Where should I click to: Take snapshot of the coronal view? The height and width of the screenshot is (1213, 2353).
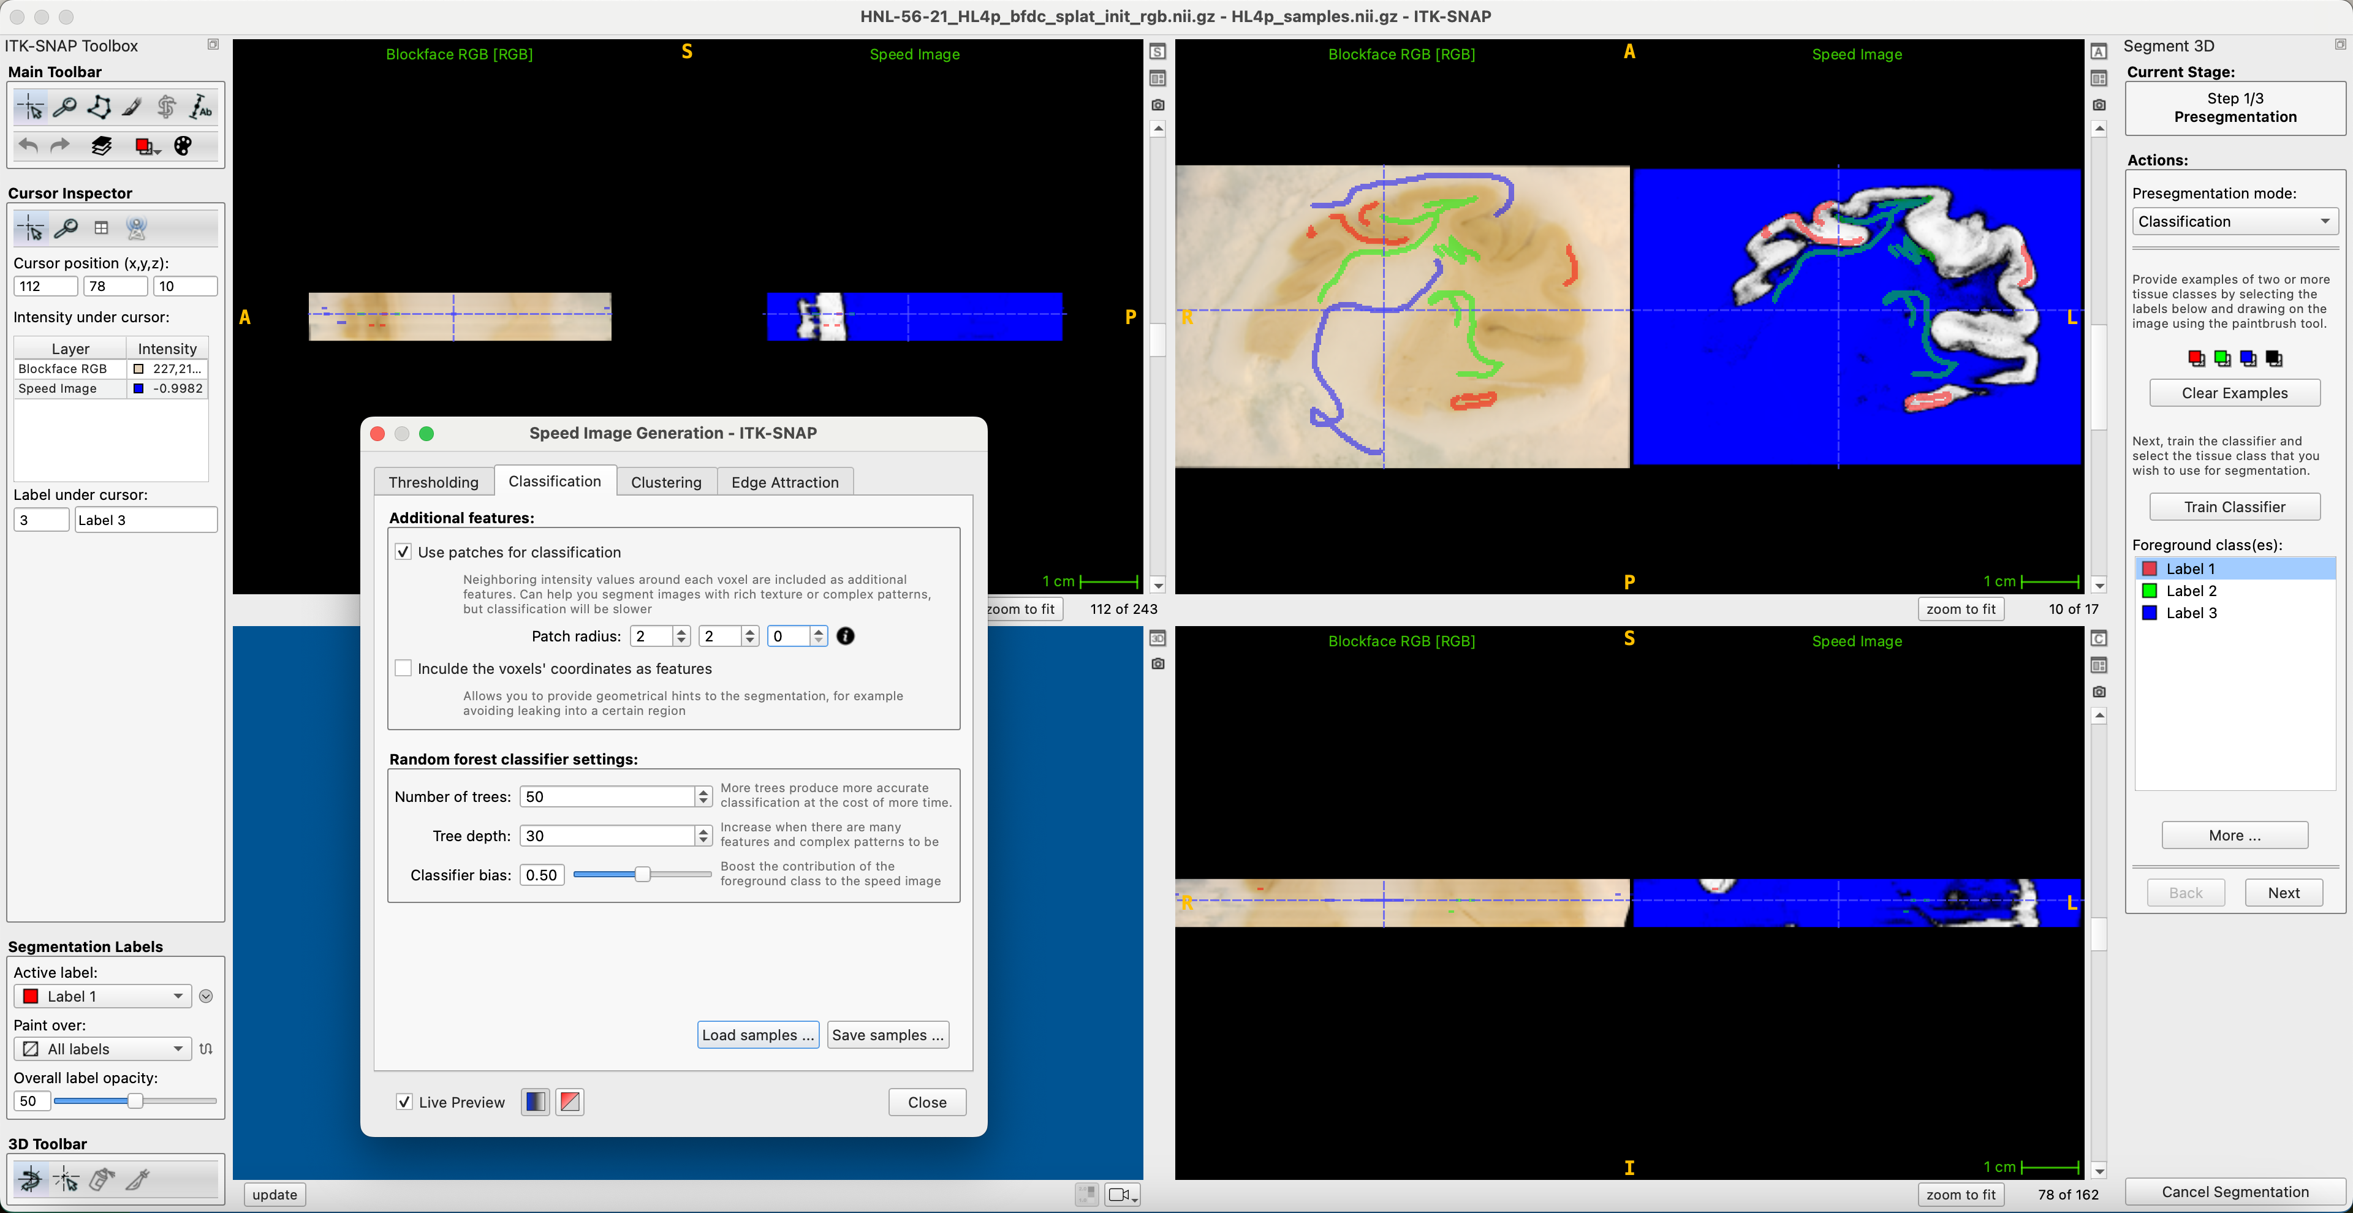[x=2099, y=692]
